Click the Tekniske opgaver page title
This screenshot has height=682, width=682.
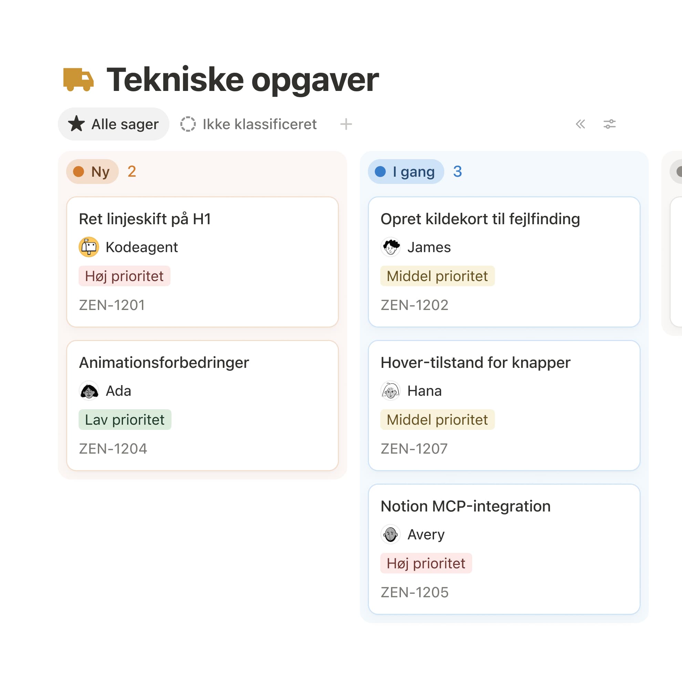click(242, 80)
